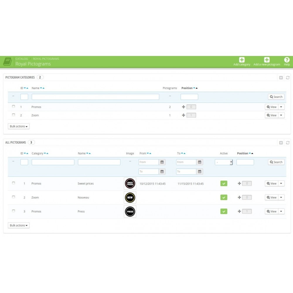
Task: Select checkbox for Zoom category row
Action: (13, 115)
